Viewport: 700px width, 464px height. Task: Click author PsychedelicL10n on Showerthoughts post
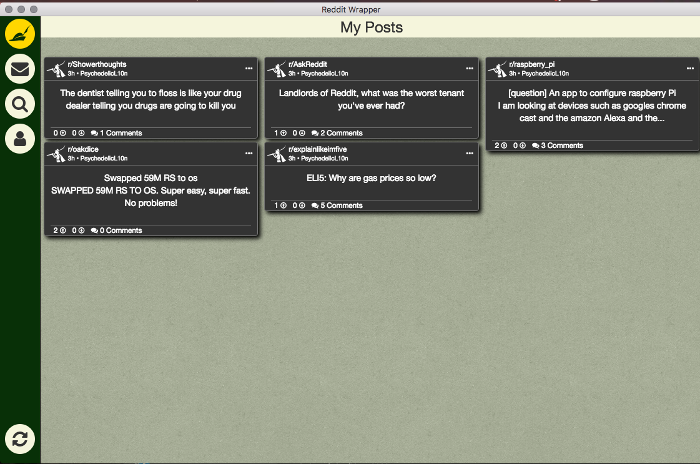click(x=104, y=74)
